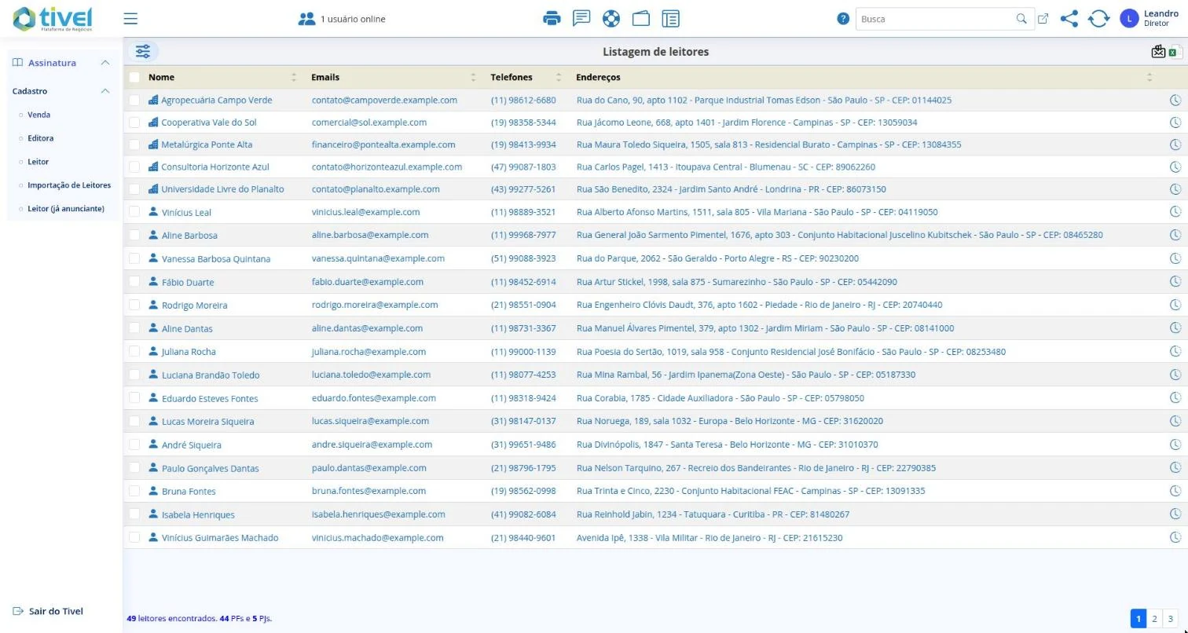Sort by the Emails column arrows
1188x633 pixels.
pos(473,77)
